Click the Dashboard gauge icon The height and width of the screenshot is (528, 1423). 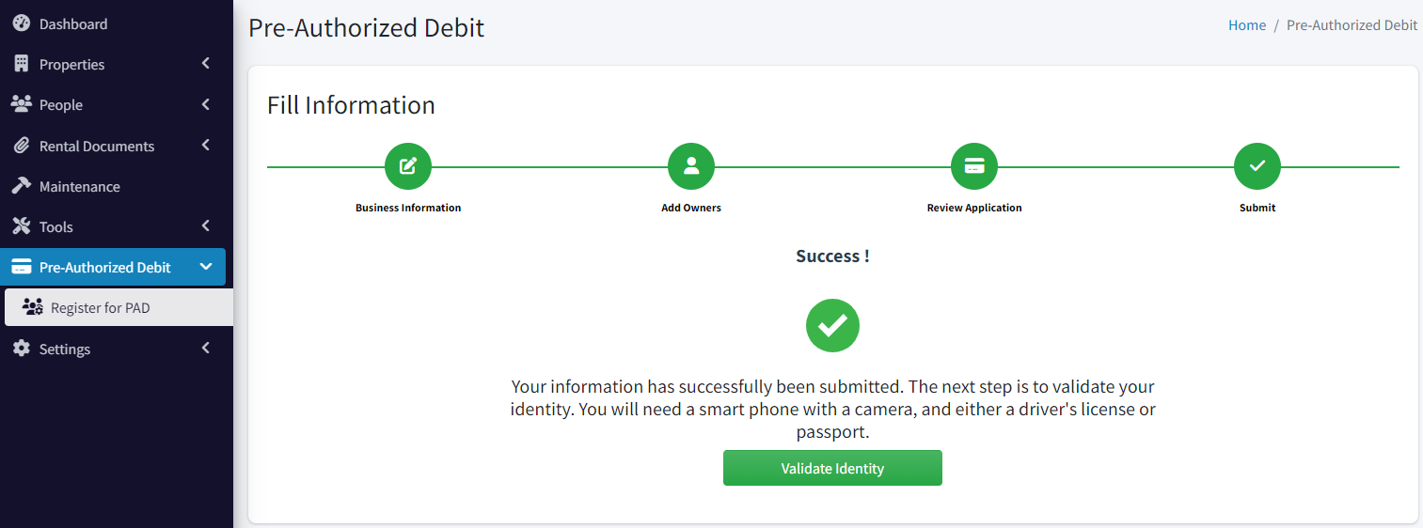pos(21,23)
